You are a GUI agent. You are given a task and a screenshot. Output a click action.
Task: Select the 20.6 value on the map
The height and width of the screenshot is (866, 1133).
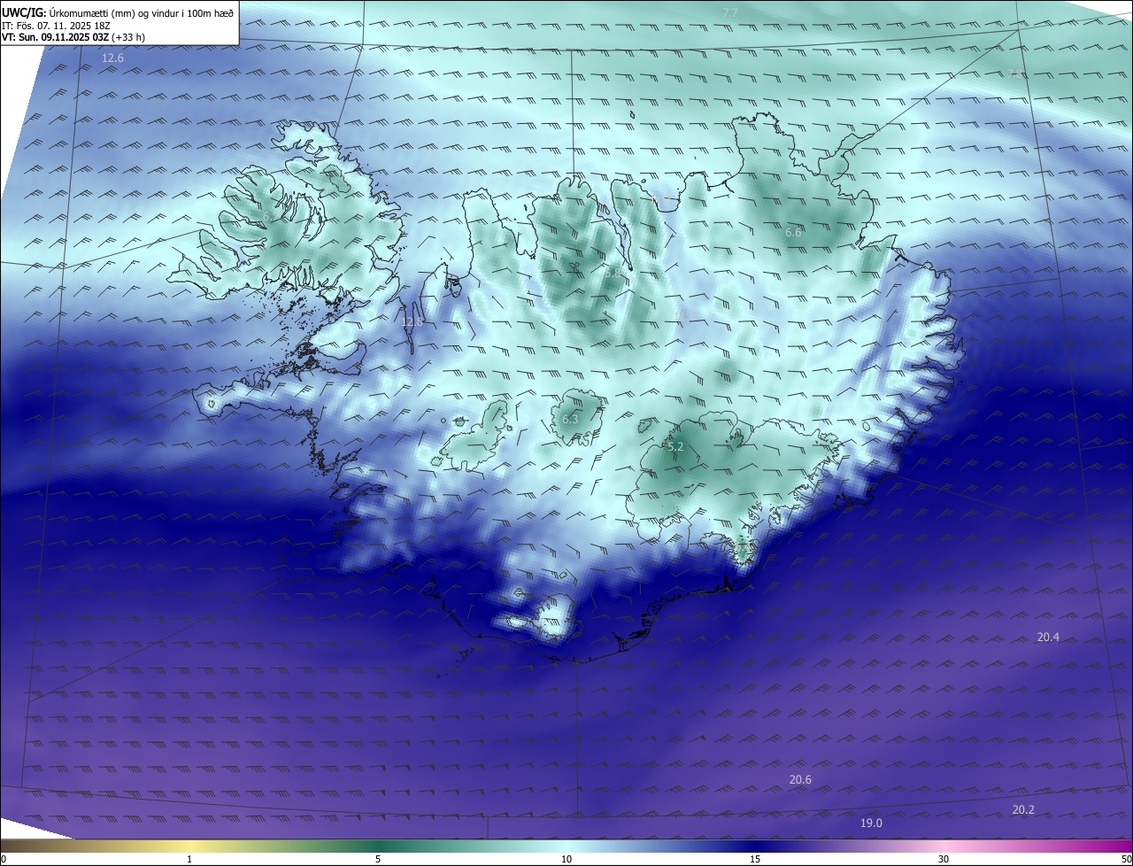(800, 780)
